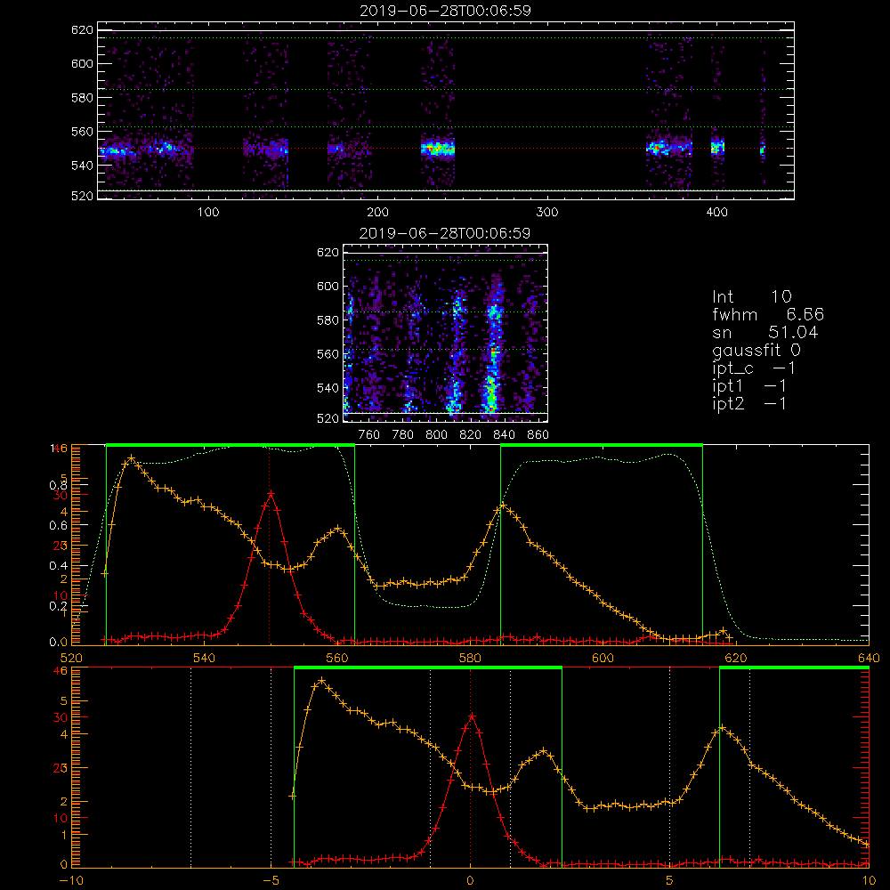The image size is (890, 890).
Task: Click the bright vertical streak near 835 in middle image
Action: [x=491, y=346]
